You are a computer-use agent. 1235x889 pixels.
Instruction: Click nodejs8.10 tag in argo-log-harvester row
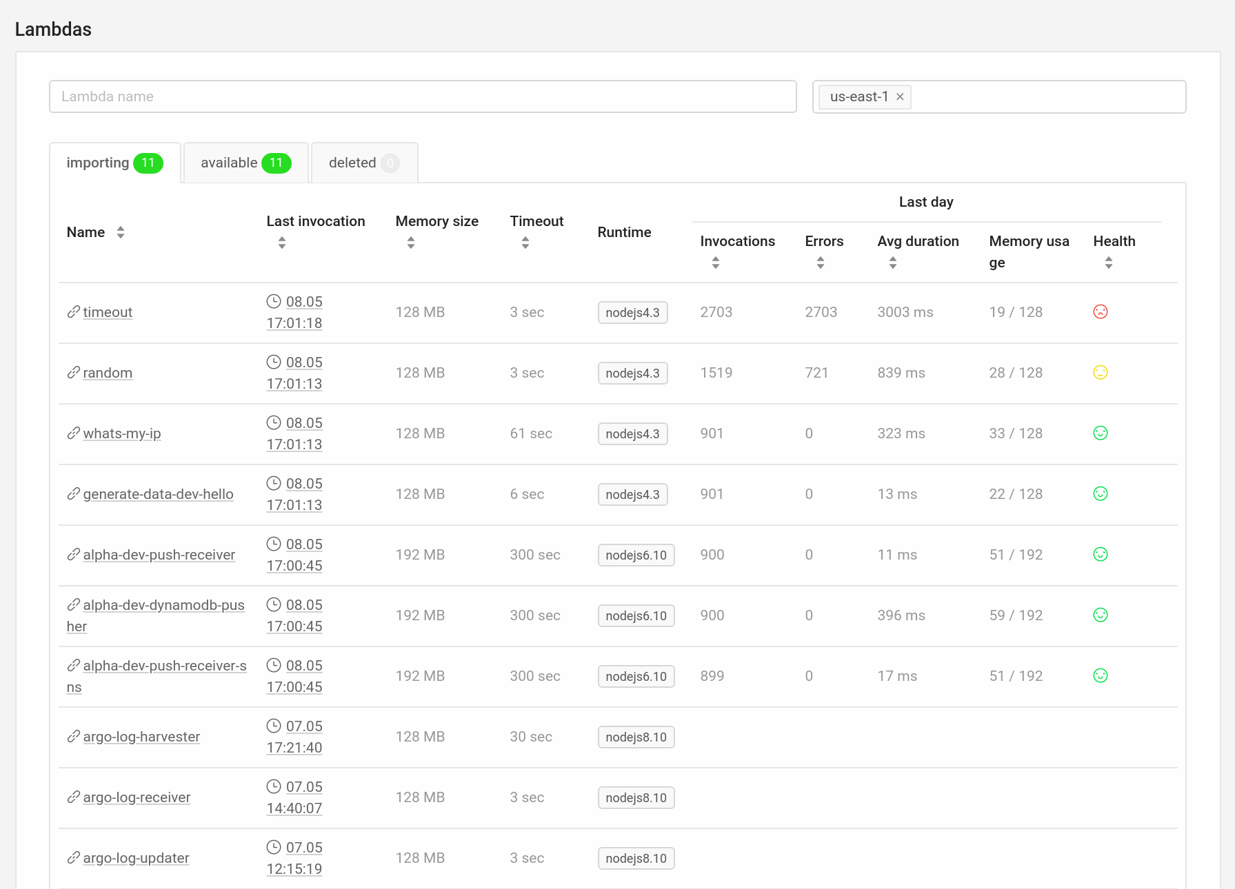[x=636, y=737]
